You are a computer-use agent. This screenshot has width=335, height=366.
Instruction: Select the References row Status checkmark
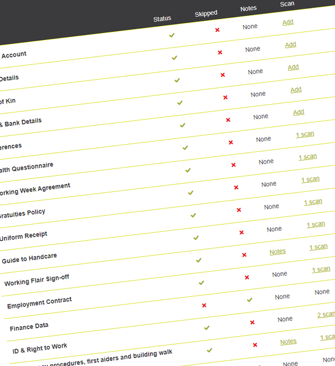pos(183,125)
